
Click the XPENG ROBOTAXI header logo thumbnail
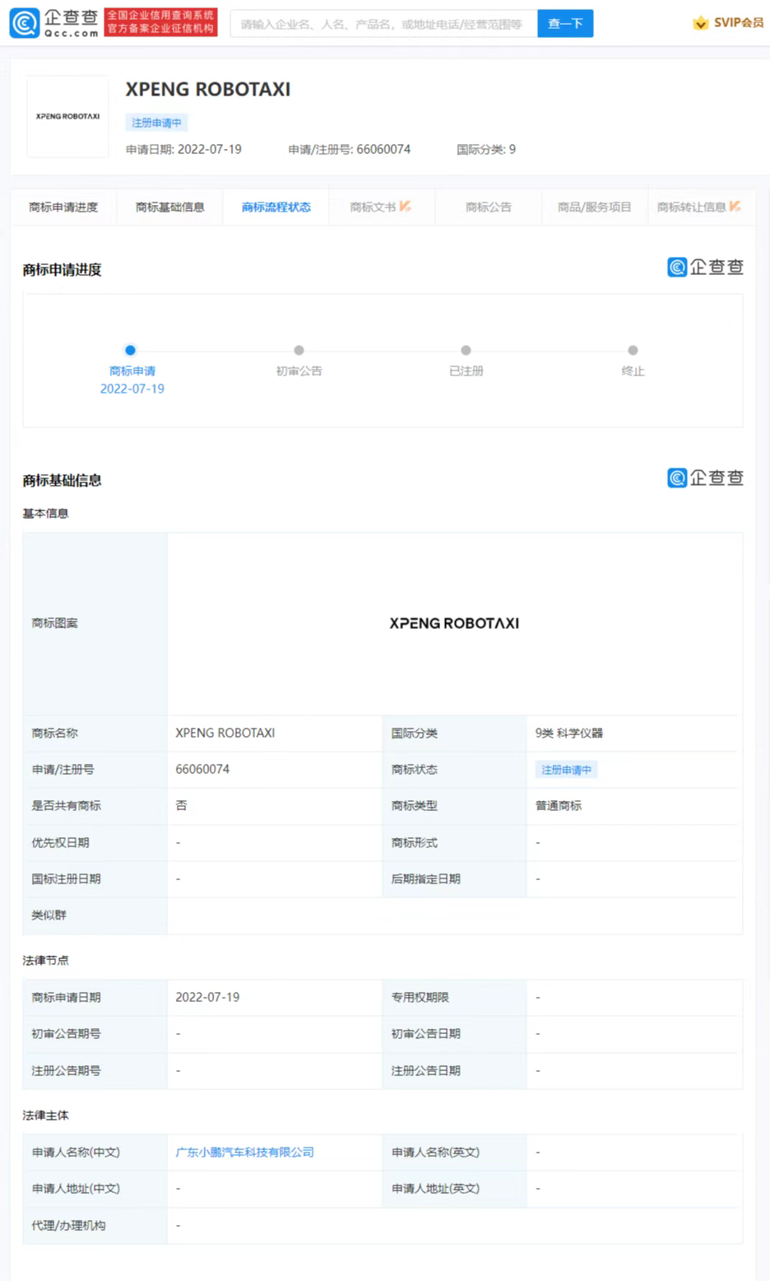pos(67,117)
